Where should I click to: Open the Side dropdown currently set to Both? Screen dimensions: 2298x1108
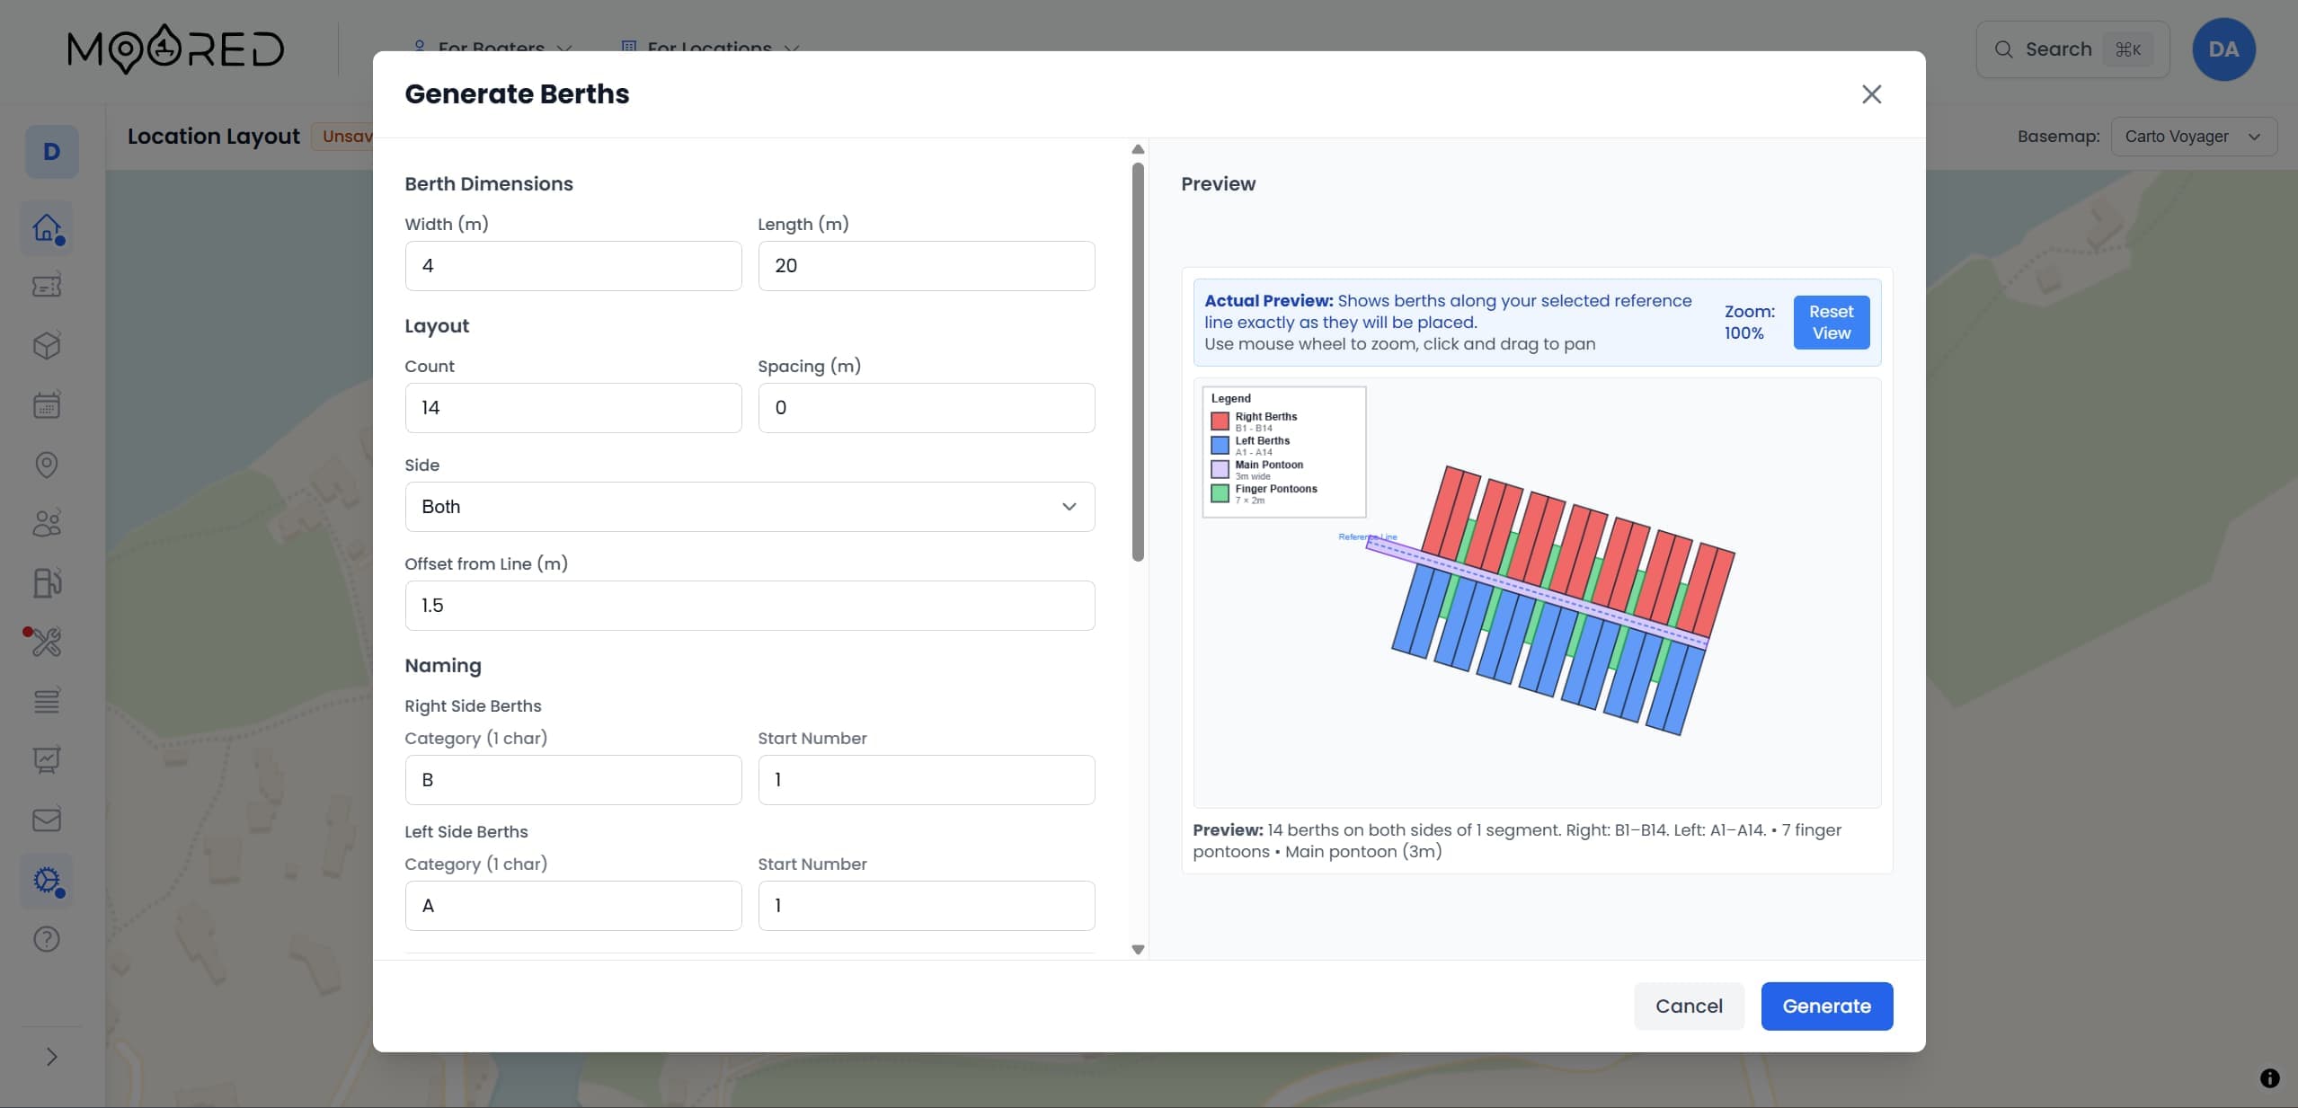[x=749, y=507]
